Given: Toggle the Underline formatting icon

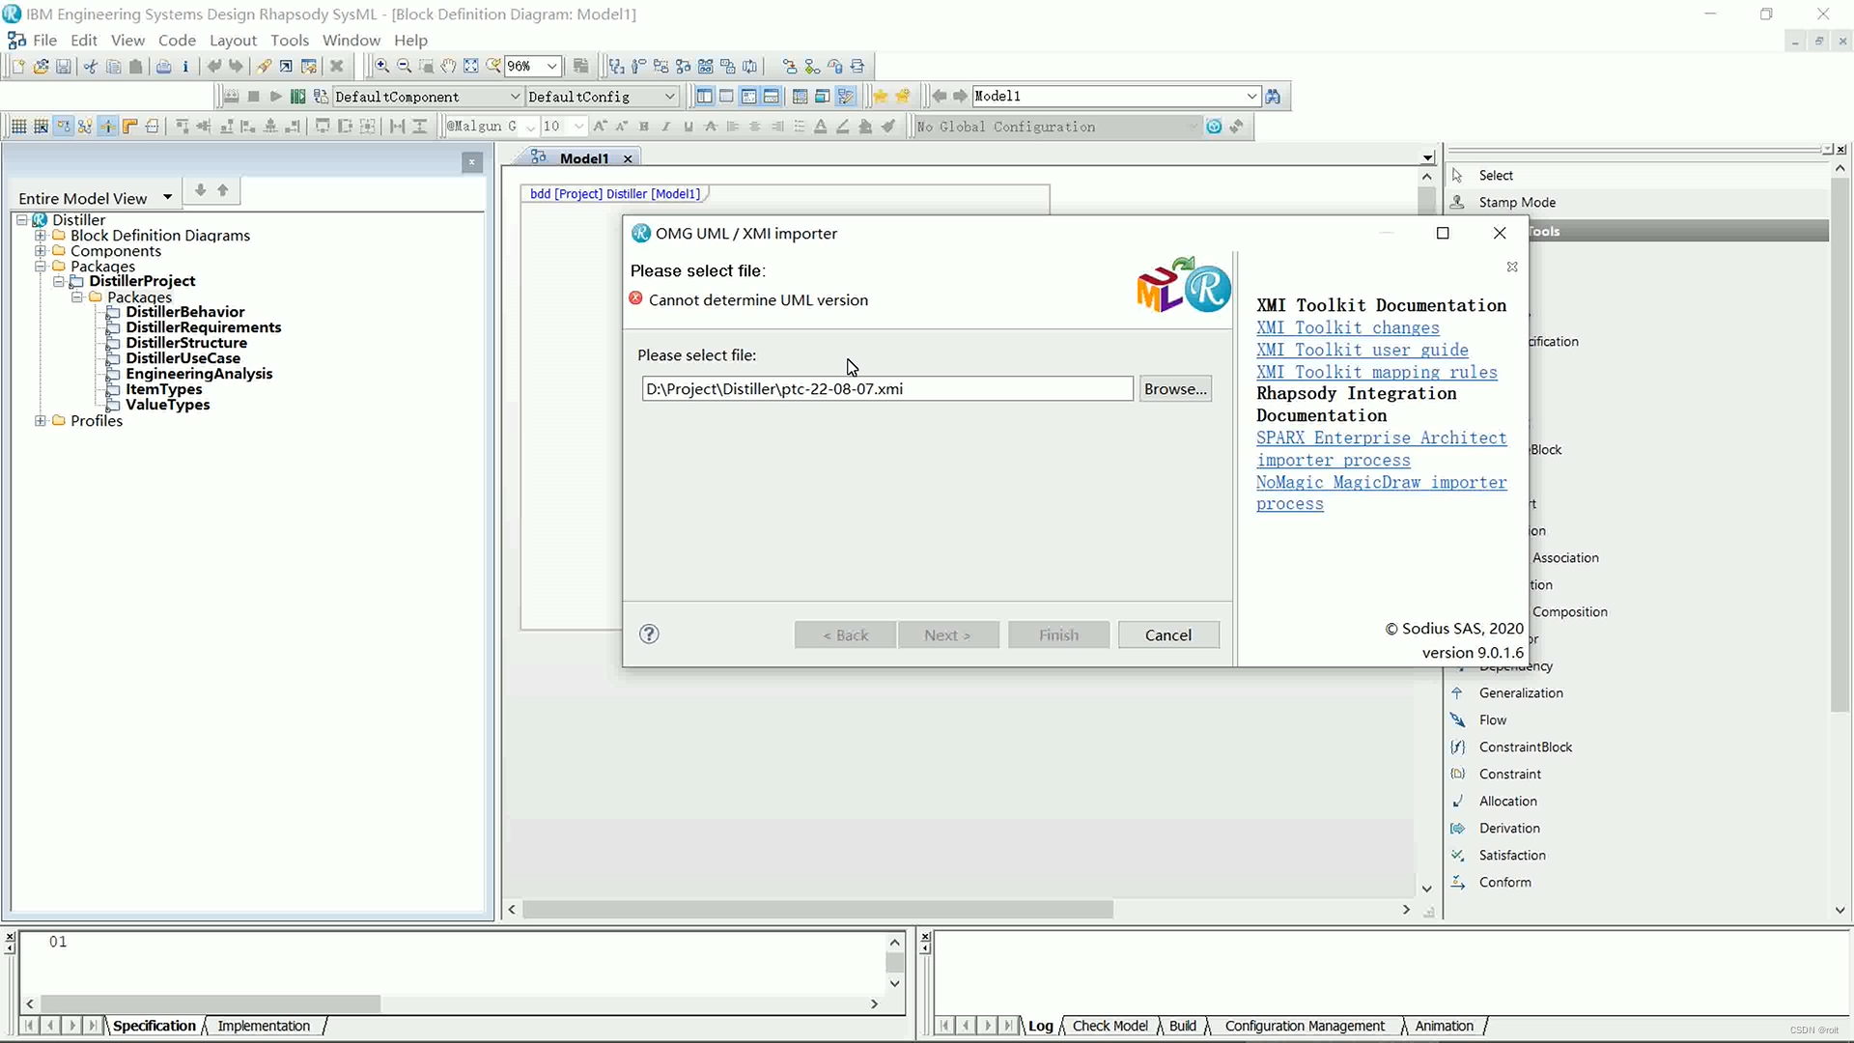Looking at the screenshot, I should (x=688, y=127).
